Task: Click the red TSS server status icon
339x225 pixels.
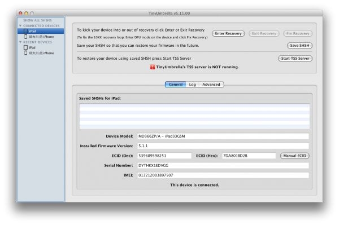Action: click(x=153, y=67)
